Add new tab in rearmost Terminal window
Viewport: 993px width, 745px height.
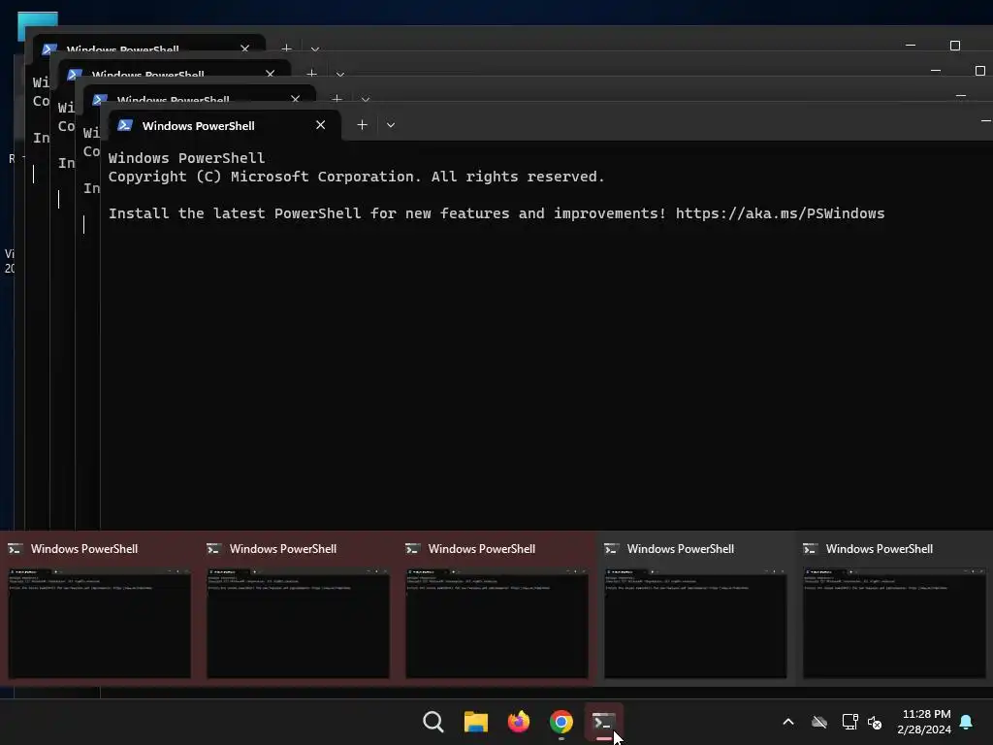286,48
